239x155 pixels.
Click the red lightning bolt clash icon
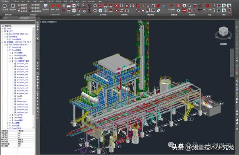pos(171,6)
